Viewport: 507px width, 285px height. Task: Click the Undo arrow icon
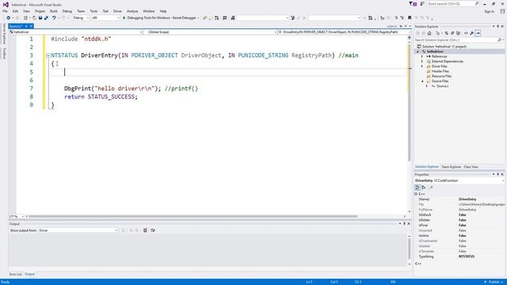click(x=54, y=17)
